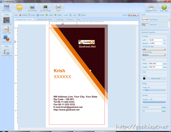The width and height of the screenshot is (171, 132).
Task: Click the Print icon
Action: (58, 8)
